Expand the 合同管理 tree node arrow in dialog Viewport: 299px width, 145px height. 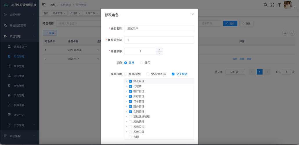[127, 112]
